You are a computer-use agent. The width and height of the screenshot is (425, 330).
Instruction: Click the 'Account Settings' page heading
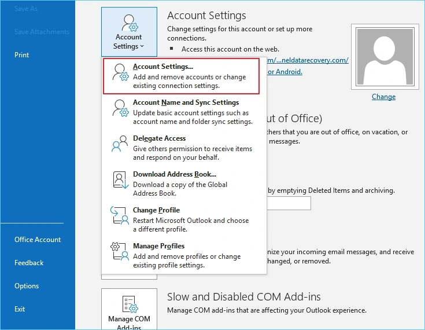[x=206, y=16]
